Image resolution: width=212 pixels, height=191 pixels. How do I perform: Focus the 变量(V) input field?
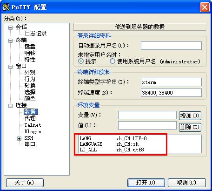(x=147, y=115)
